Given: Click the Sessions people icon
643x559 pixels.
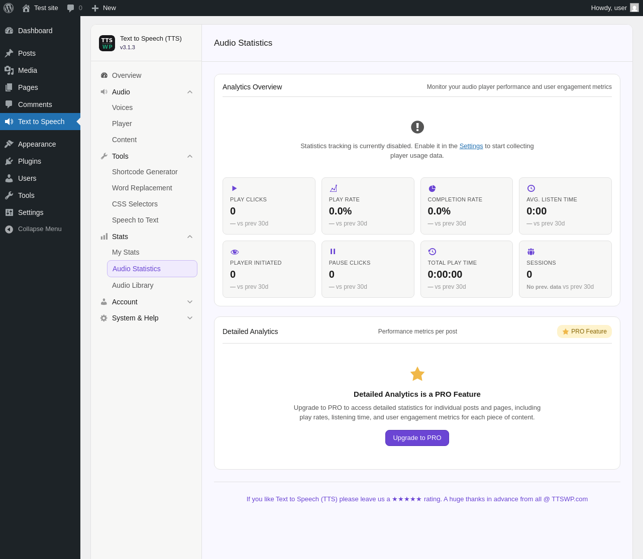Looking at the screenshot, I should [x=531, y=252].
